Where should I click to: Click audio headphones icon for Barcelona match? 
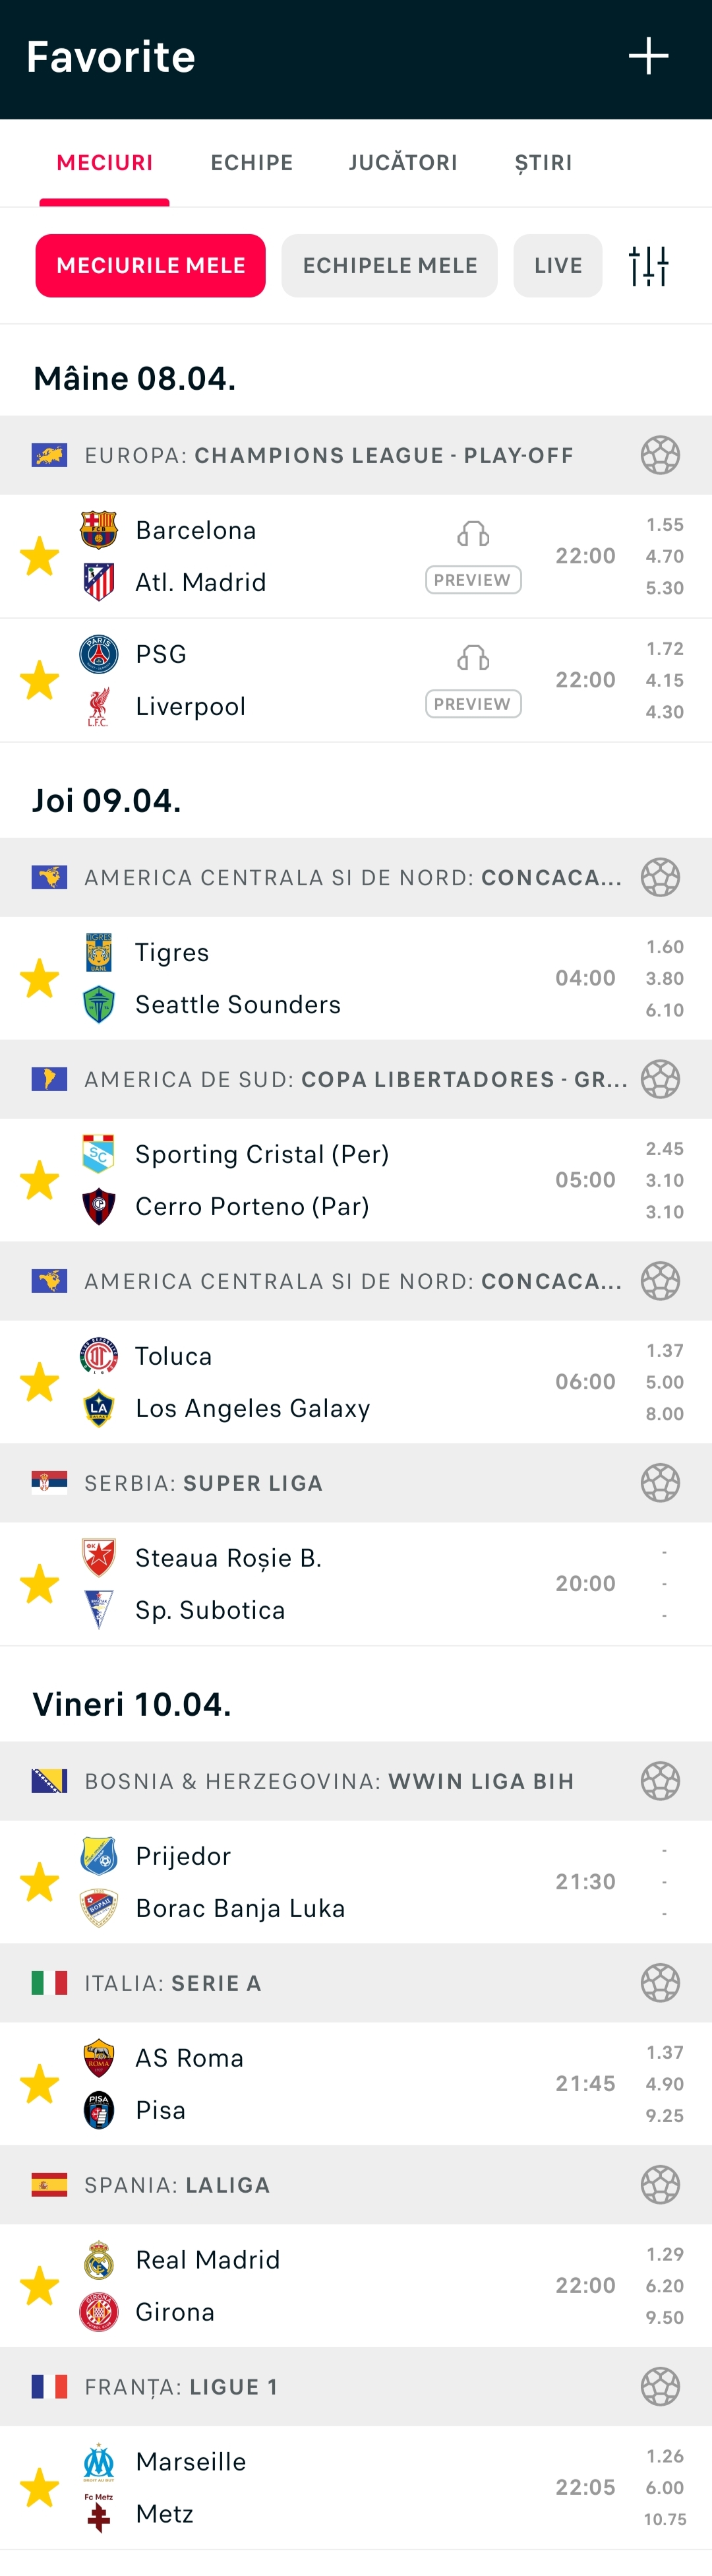click(x=473, y=534)
